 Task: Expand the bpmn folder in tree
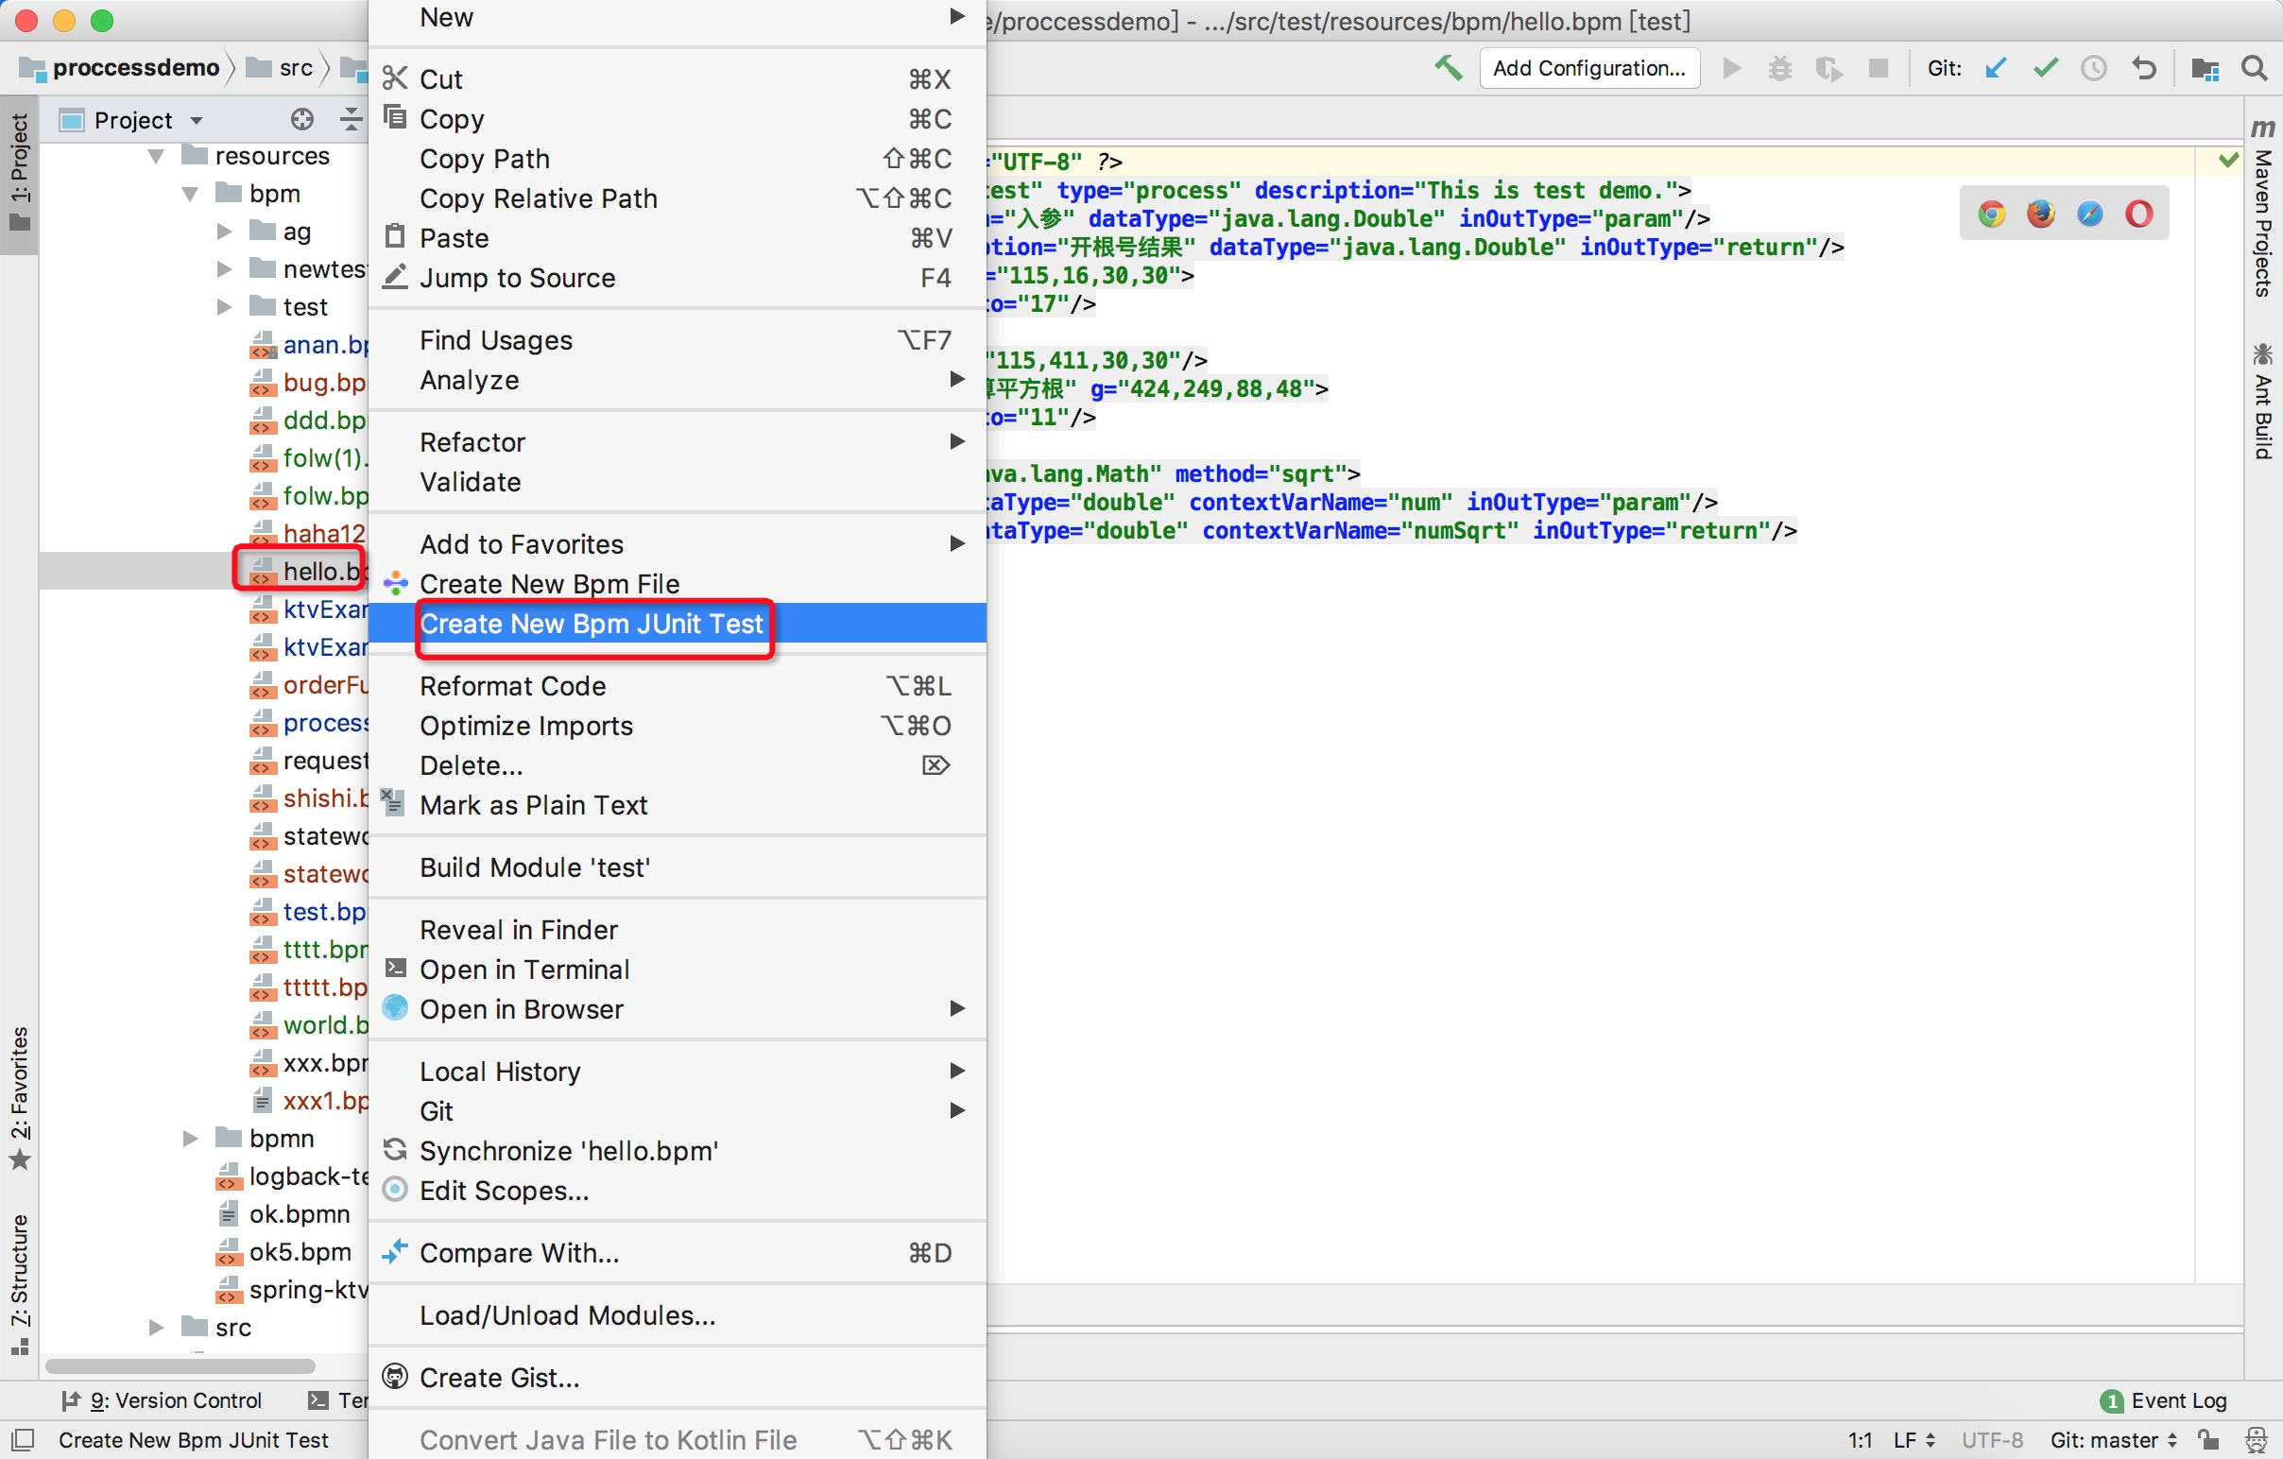[x=191, y=1139]
